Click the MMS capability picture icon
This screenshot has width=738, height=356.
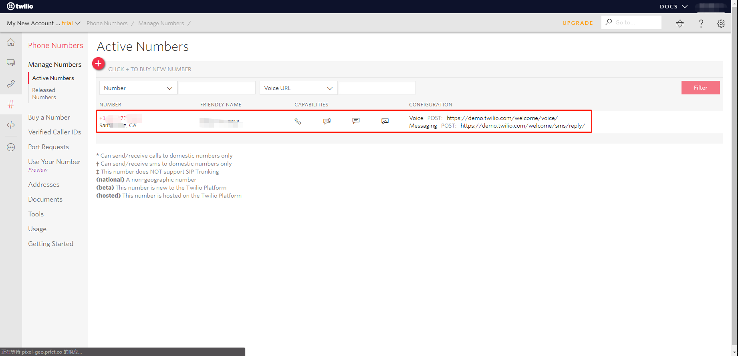(x=385, y=121)
